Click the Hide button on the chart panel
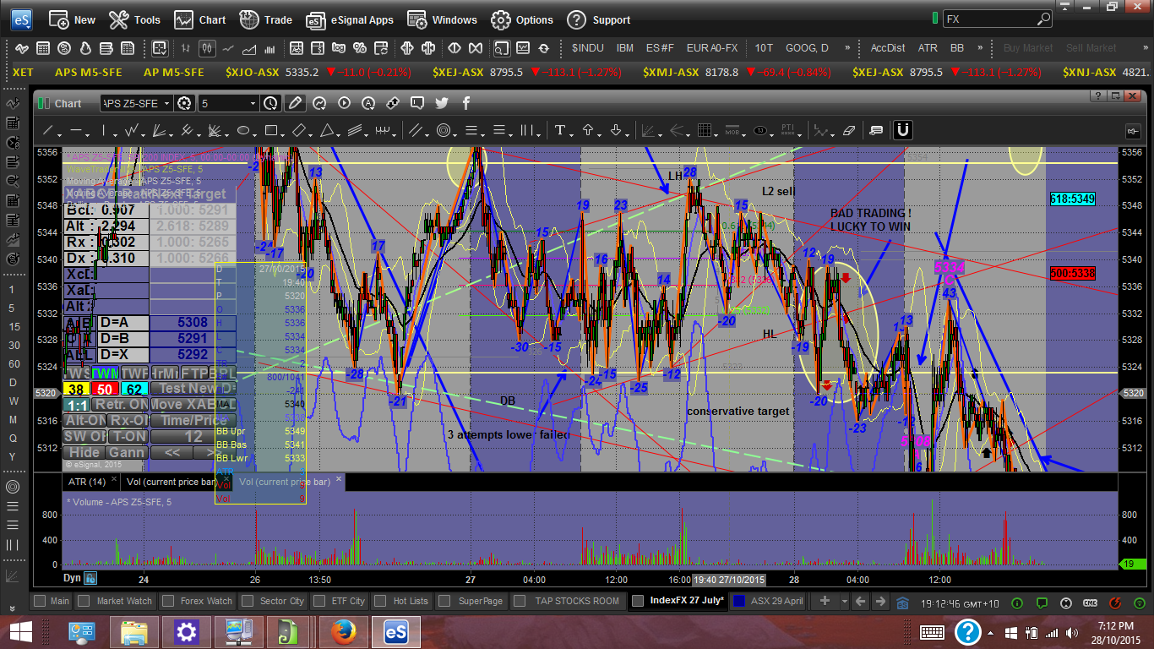Image resolution: width=1154 pixels, height=649 pixels. (x=84, y=452)
